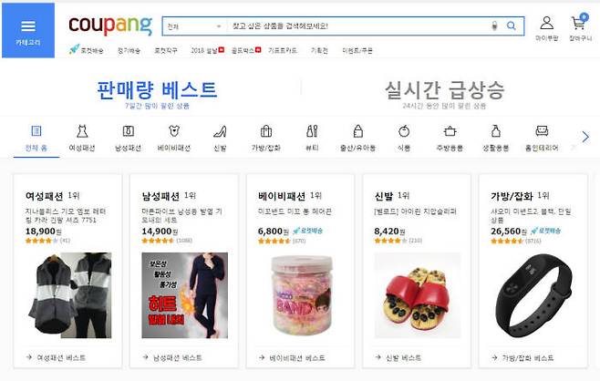
Task: Open the hamburger category menu
Action: pos(28,31)
